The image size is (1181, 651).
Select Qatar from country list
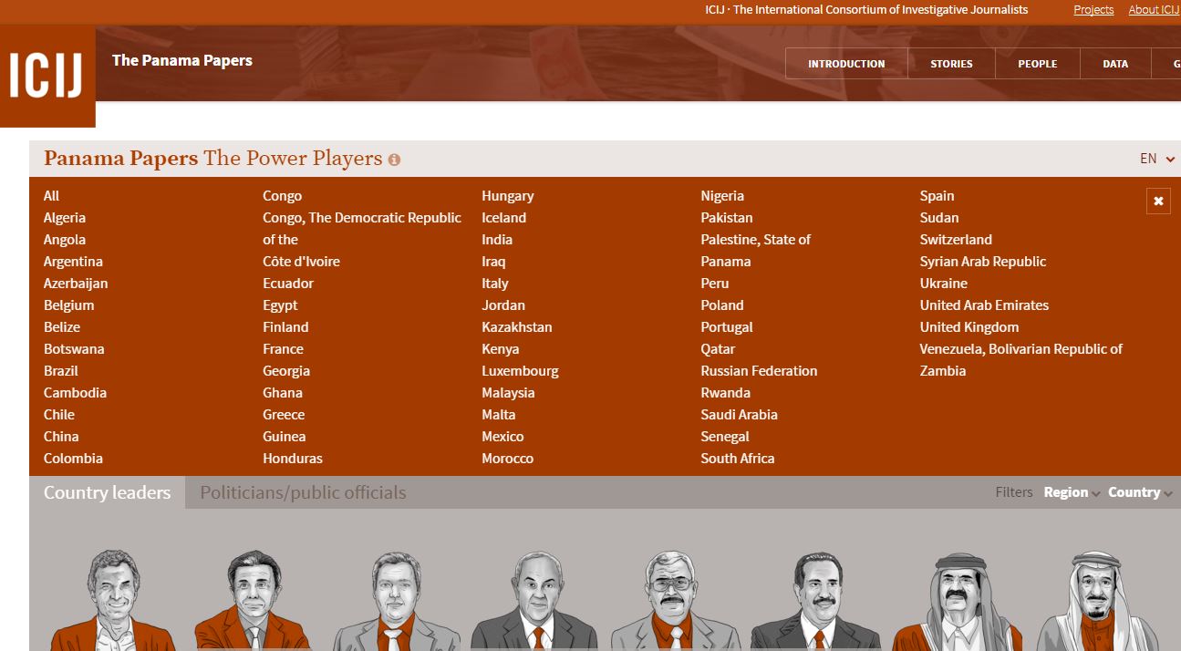tap(718, 349)
